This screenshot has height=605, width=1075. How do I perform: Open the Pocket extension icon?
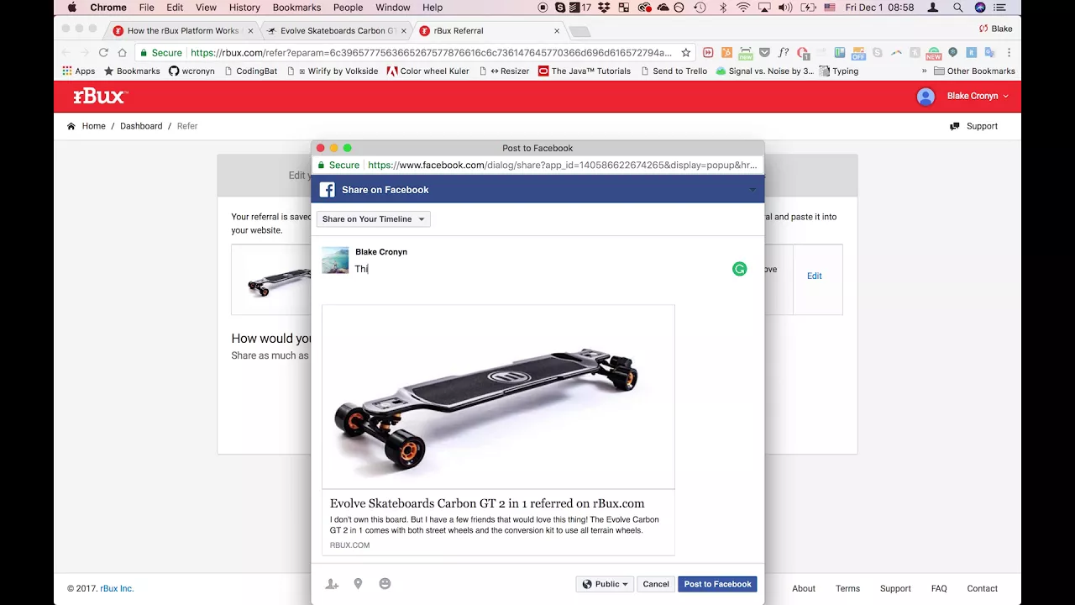(x=764, y=52)
